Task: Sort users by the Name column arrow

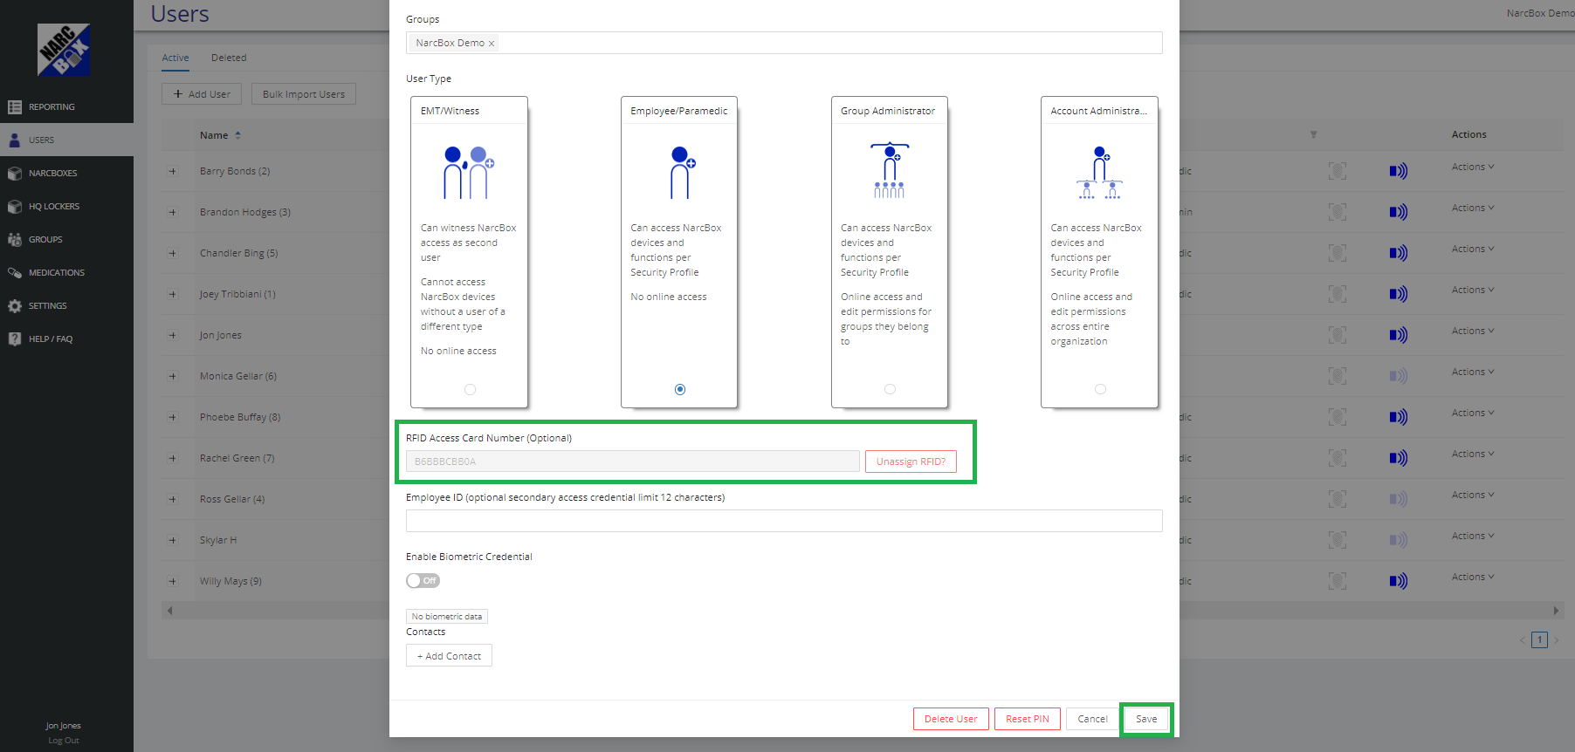Action: [x=237, y=135]
